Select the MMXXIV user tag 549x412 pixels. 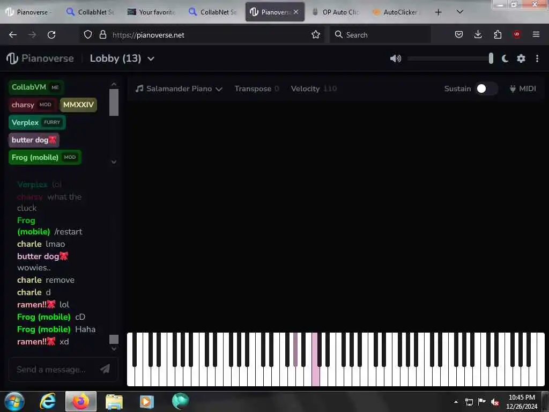coord(78,105)
